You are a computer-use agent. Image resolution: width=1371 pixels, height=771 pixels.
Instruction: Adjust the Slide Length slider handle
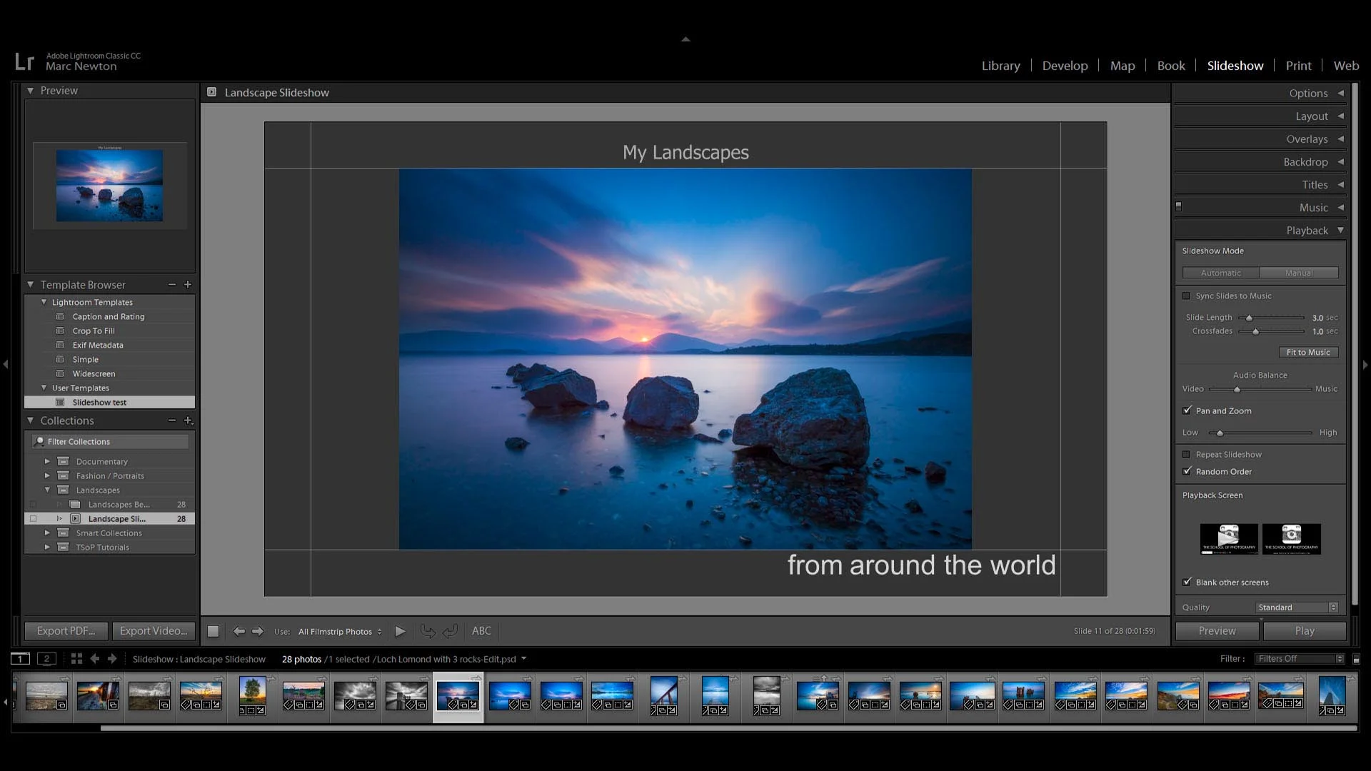click(x=1249, y=318)
